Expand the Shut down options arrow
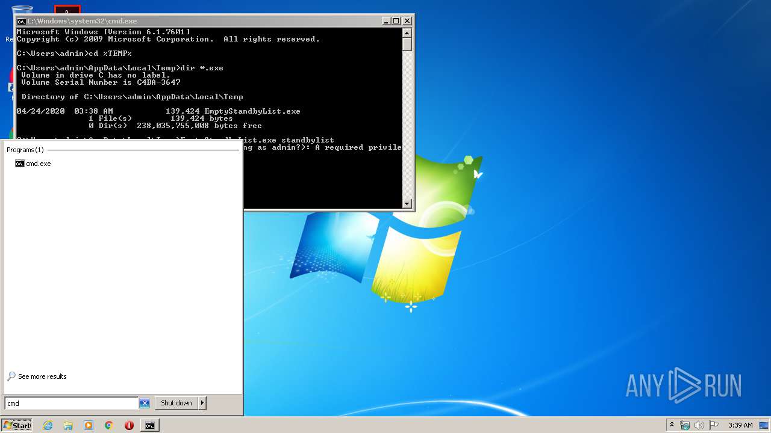The width and height of the screenshot is (771, 433). click(x=202, y=403)
